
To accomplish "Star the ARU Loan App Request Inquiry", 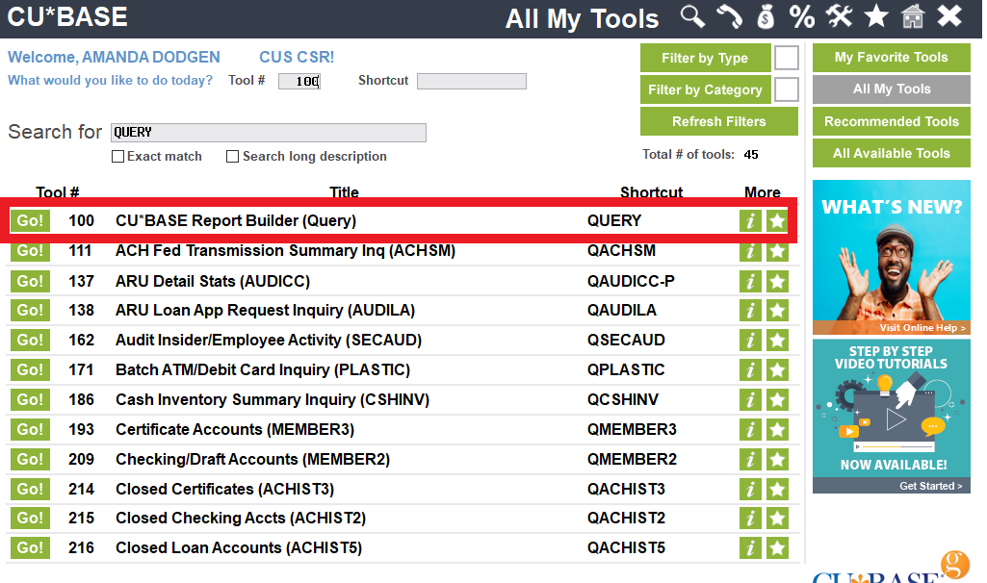I will tap(777, 311).
